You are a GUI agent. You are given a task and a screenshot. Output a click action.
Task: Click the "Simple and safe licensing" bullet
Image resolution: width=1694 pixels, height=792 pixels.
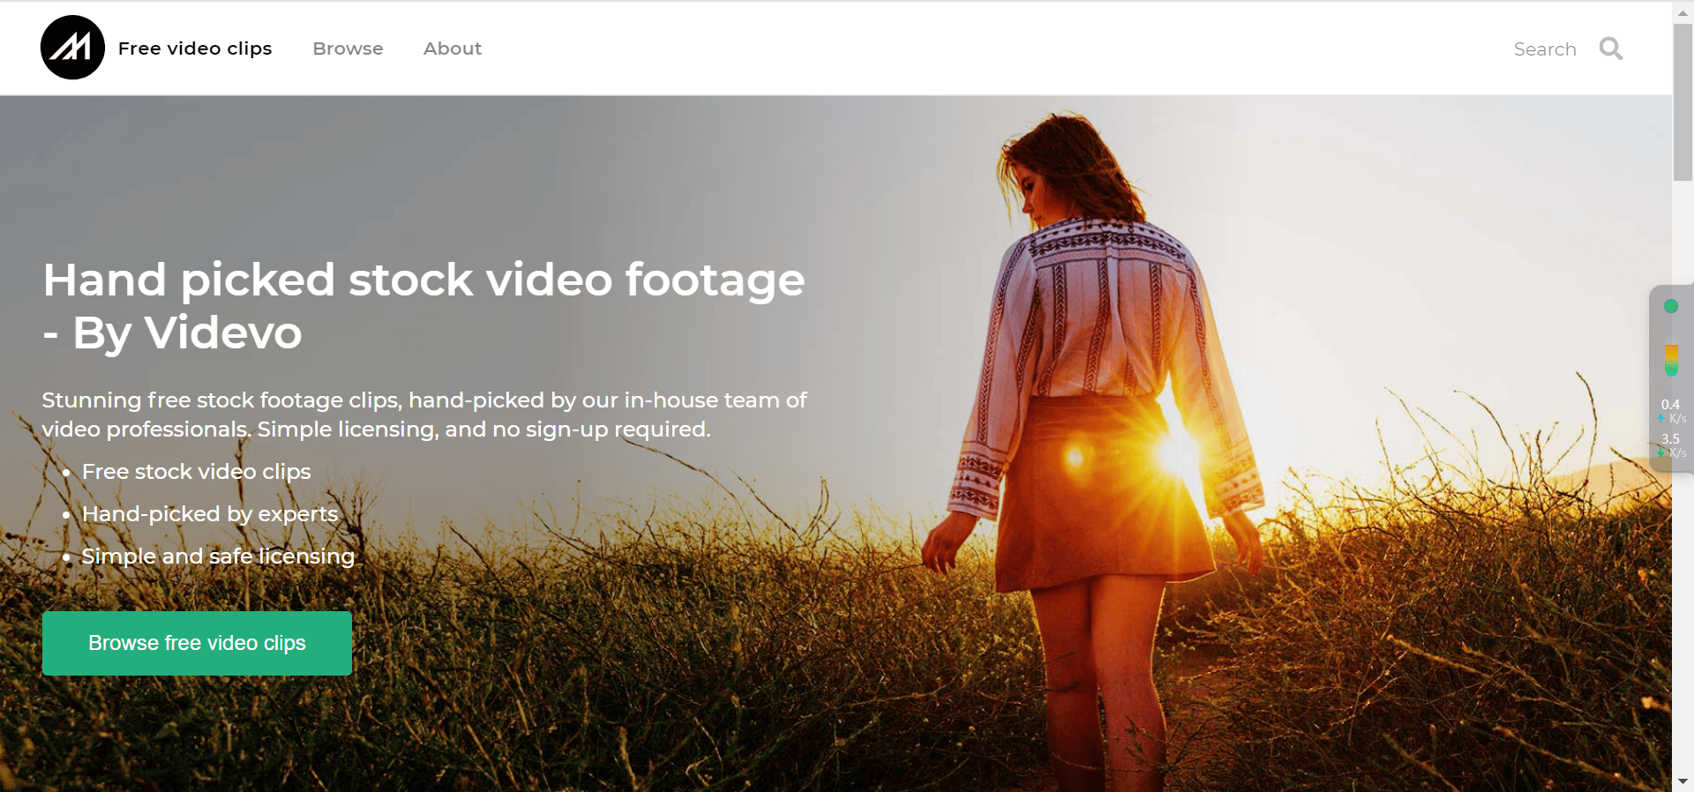(218, 557)
